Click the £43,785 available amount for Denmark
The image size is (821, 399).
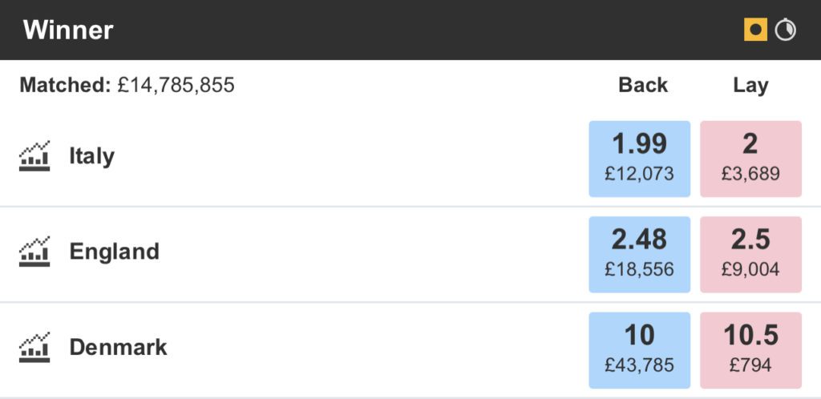tap(639, 365)
